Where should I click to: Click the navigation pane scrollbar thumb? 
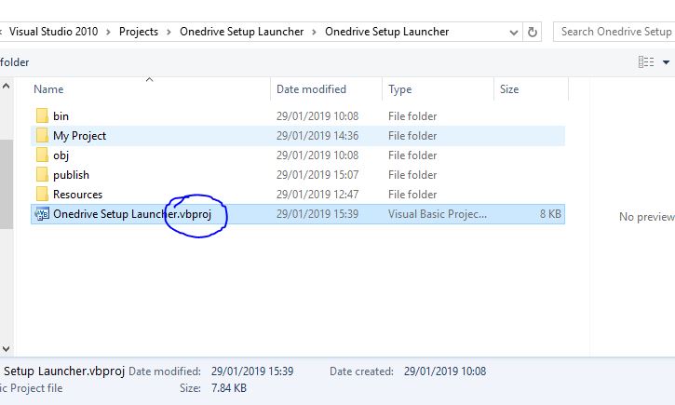click(x=6, y=184)
